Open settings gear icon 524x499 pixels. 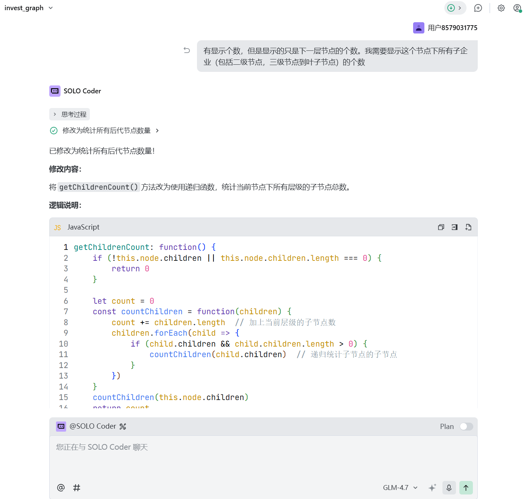tap(501, 8)
